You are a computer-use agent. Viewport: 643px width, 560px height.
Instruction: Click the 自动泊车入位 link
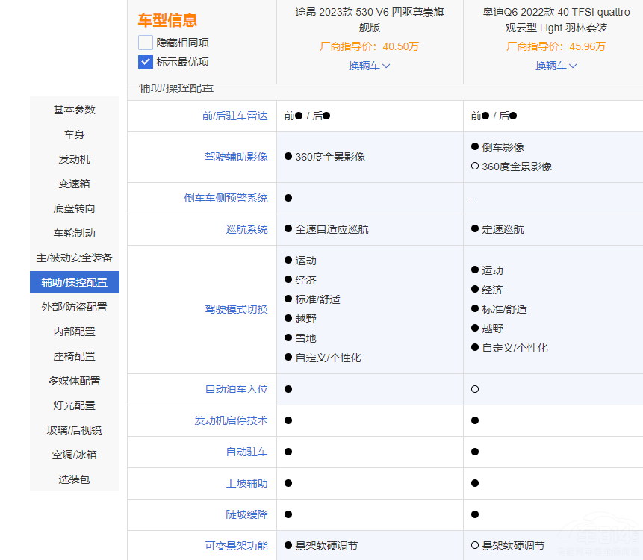(236, 389)
